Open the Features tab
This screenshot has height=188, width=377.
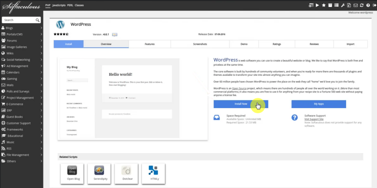point(149,44)
